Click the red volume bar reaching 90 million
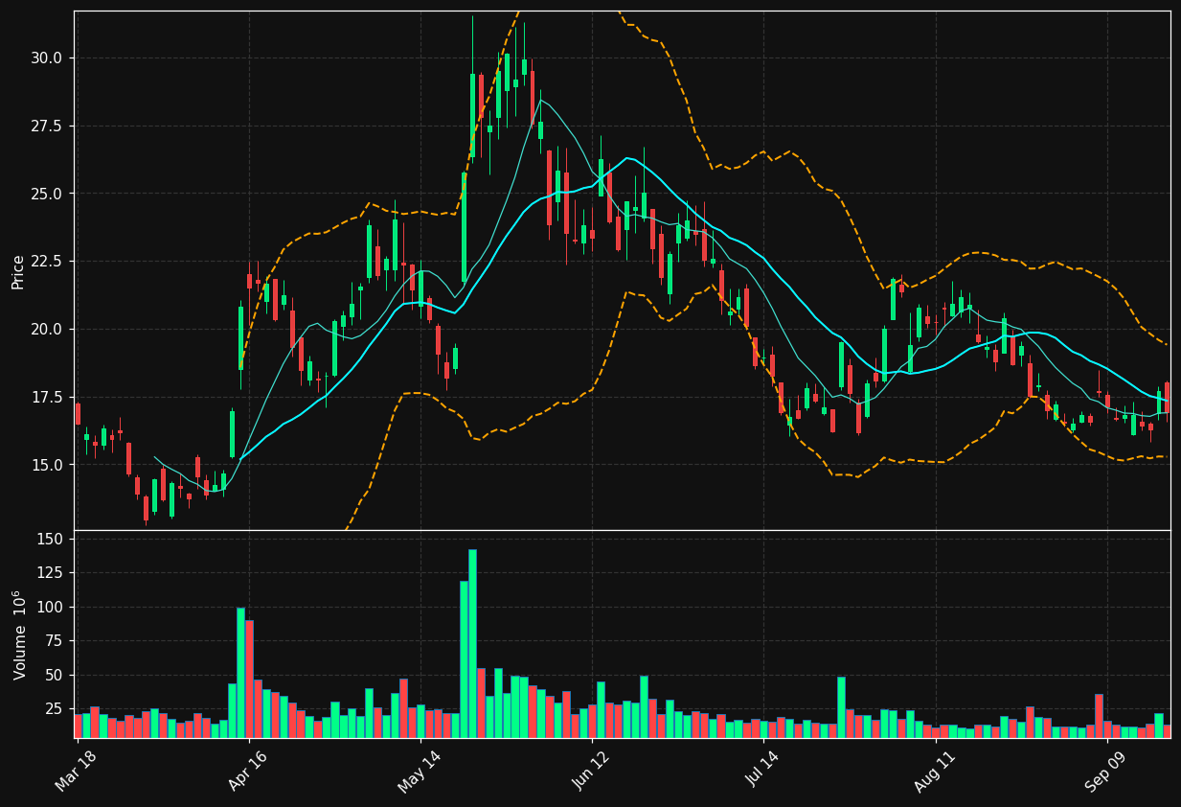1181x807 pixels. (249, 679)
